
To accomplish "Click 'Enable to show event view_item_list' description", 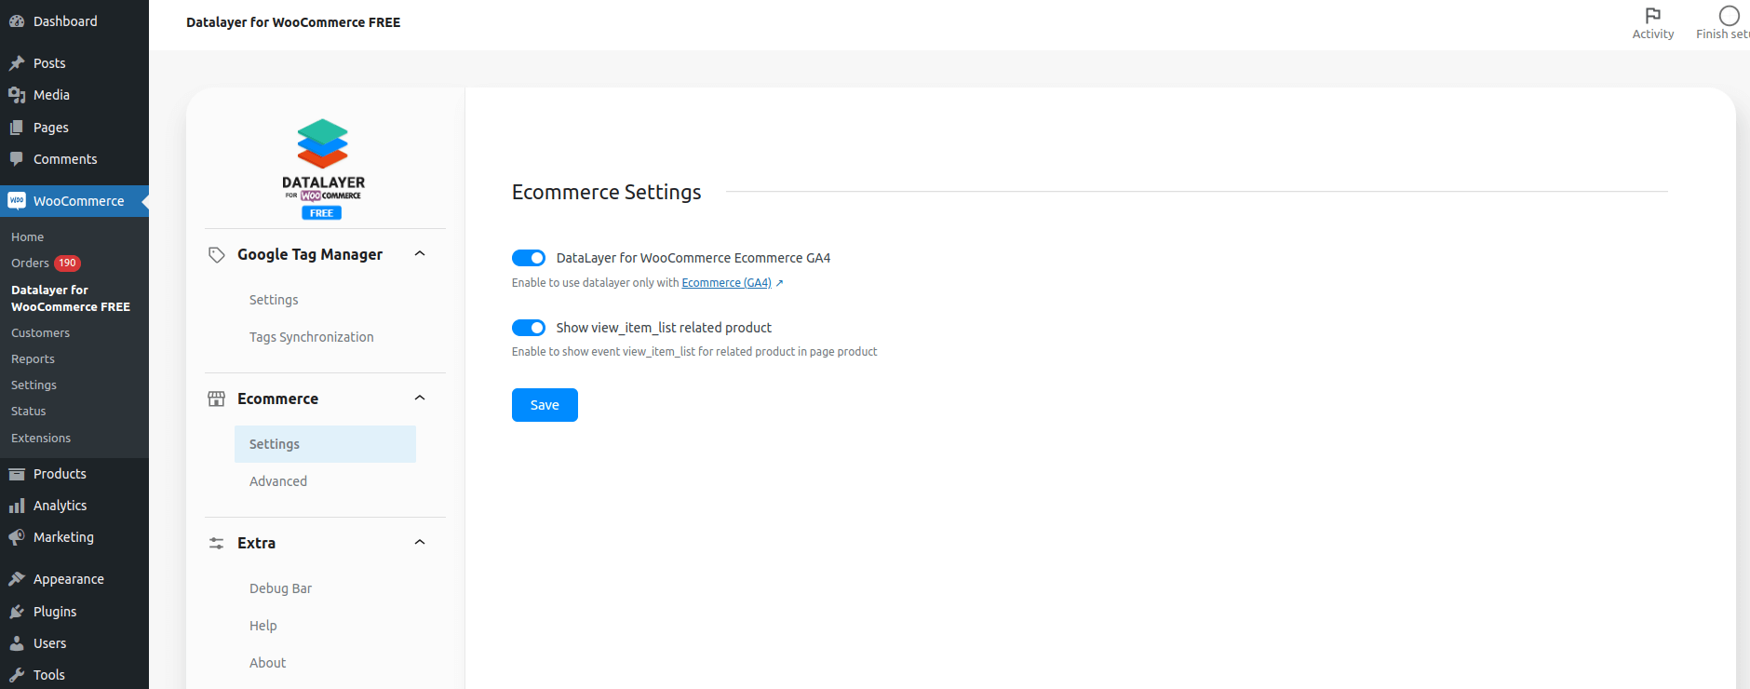I will [x=694, y=352].
